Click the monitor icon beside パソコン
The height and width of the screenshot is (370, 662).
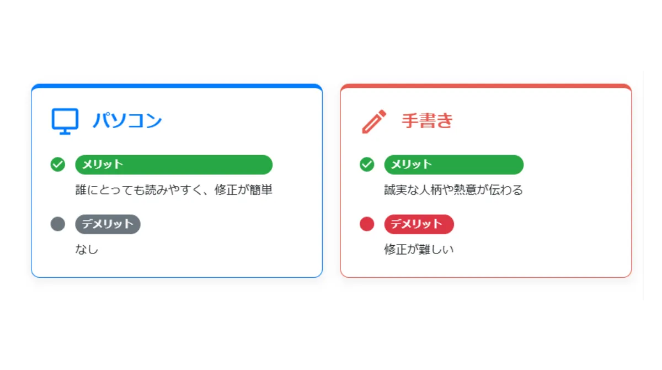pos(65,120)
